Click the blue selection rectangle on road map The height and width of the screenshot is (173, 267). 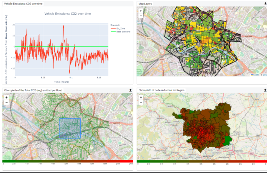[x=70, y=128]
